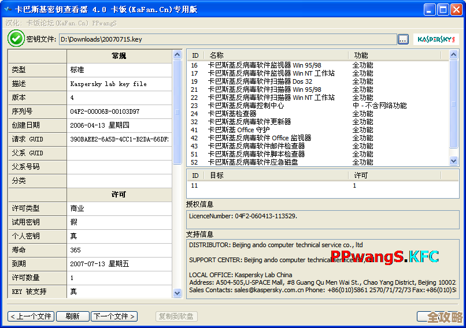Image resolution: width=466 pixels, height=328 pixels.
Task: Select row 24 卡巴斯基检查器
Action: pyautogui.click(x=318, y=114)
